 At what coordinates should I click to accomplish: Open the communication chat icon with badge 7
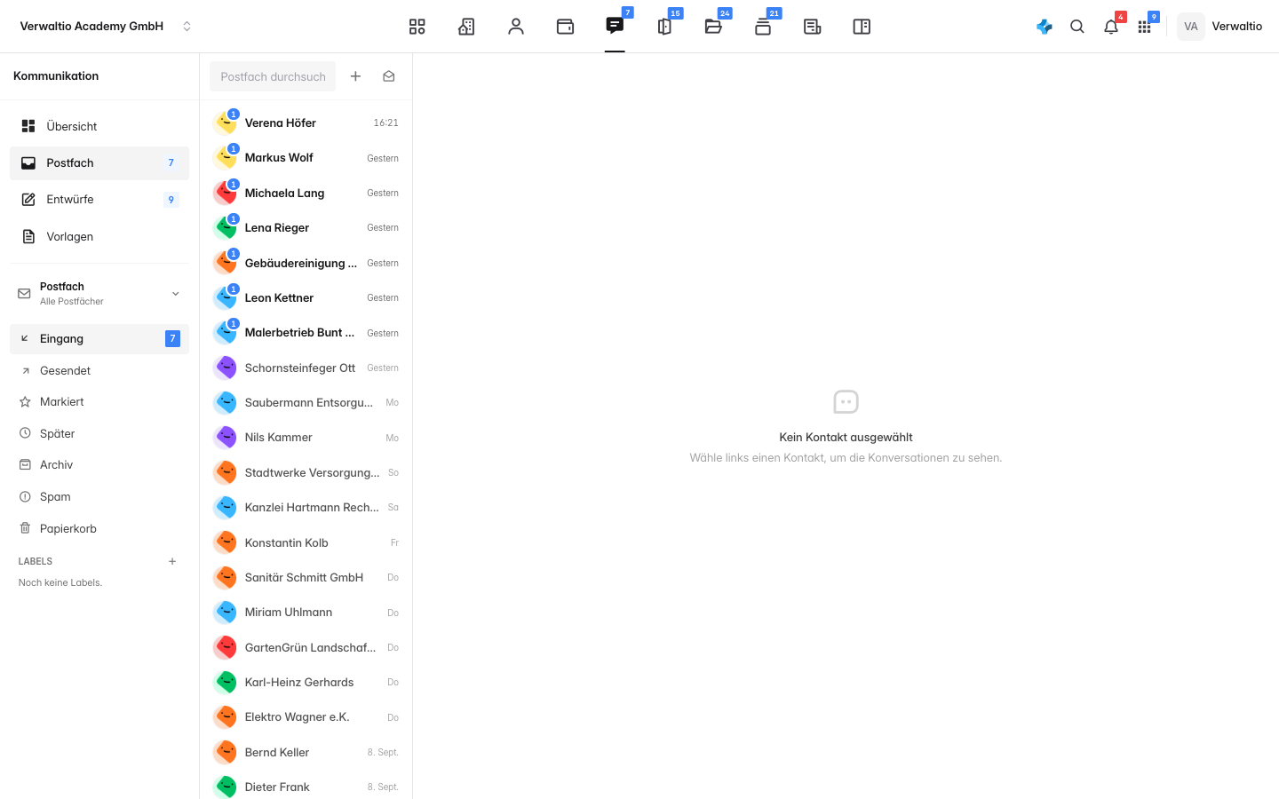tap(615, 26)
